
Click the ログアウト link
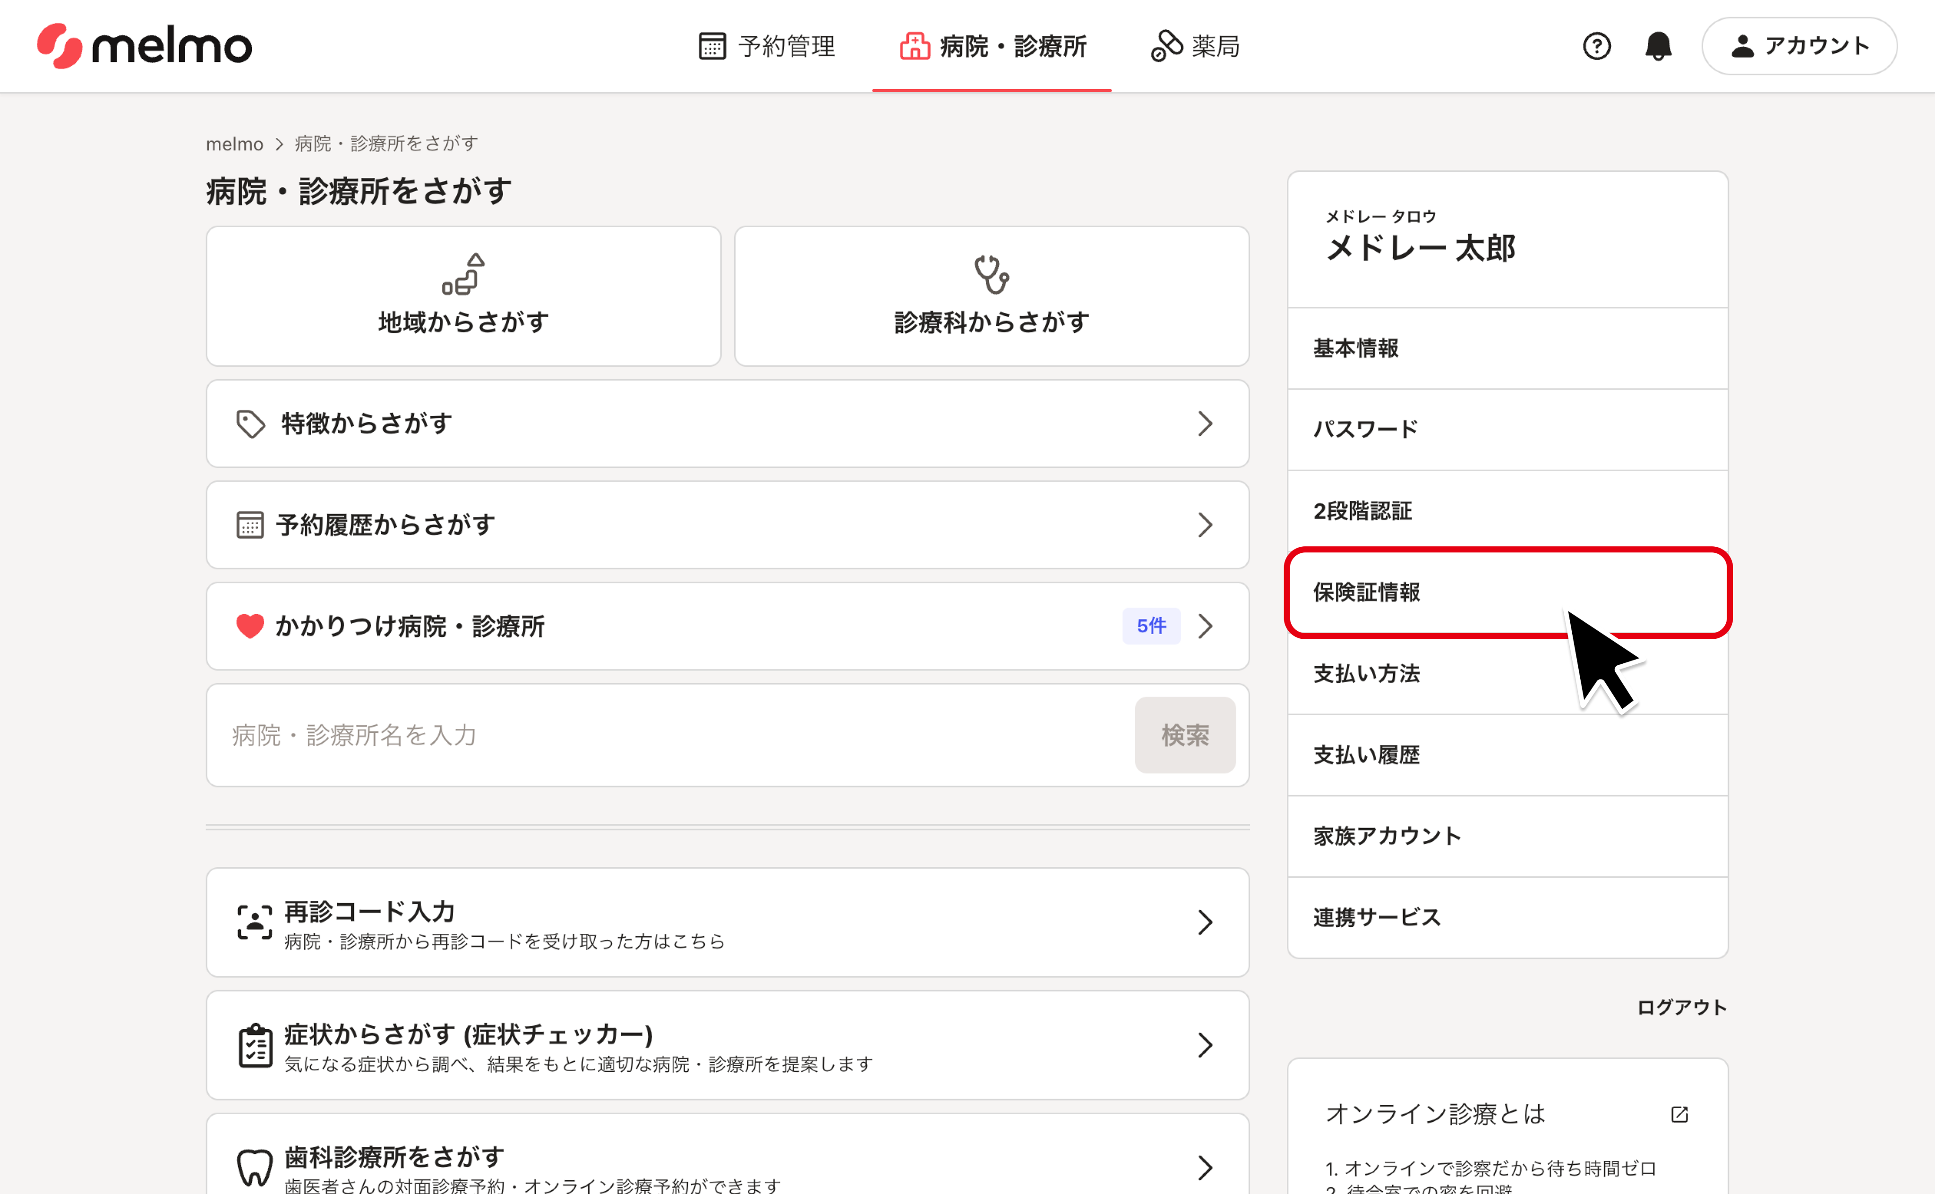1681,1007
